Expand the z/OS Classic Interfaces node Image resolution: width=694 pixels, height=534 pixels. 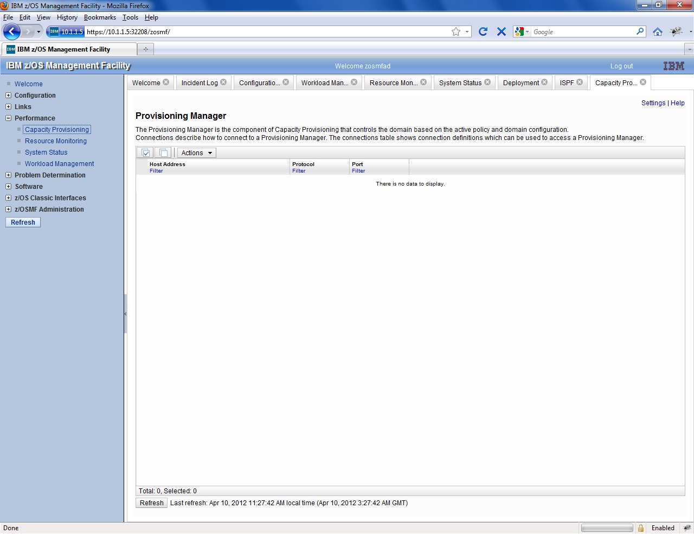8,198
